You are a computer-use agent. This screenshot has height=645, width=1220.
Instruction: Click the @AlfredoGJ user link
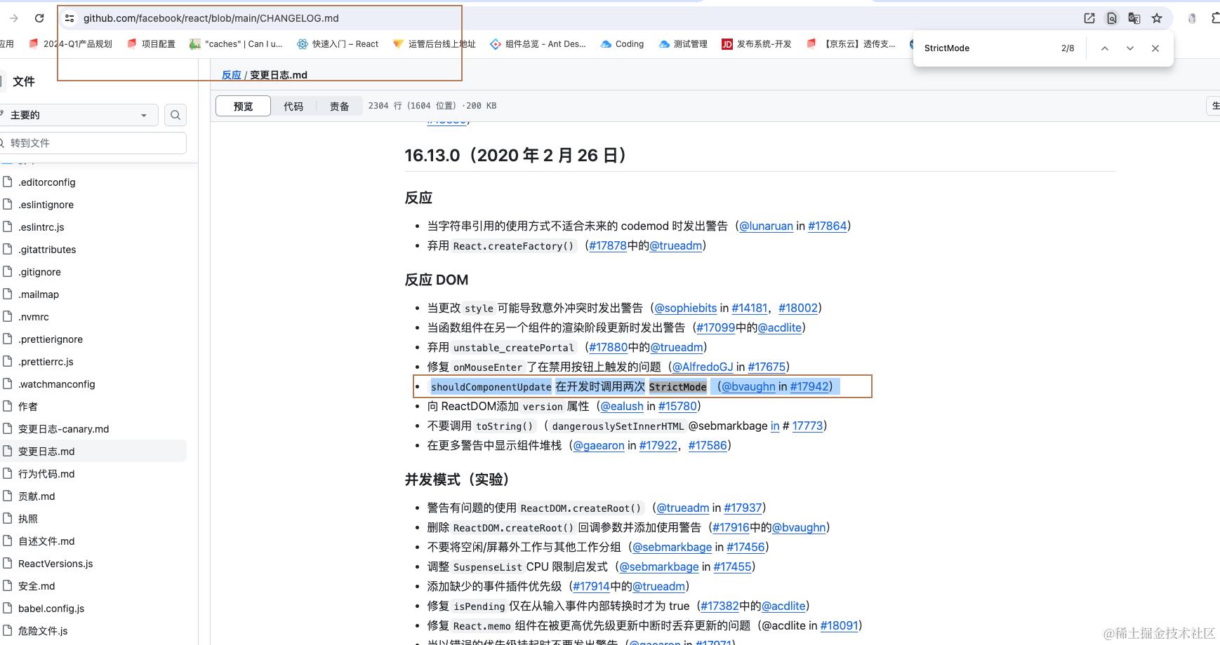[703, 367]
